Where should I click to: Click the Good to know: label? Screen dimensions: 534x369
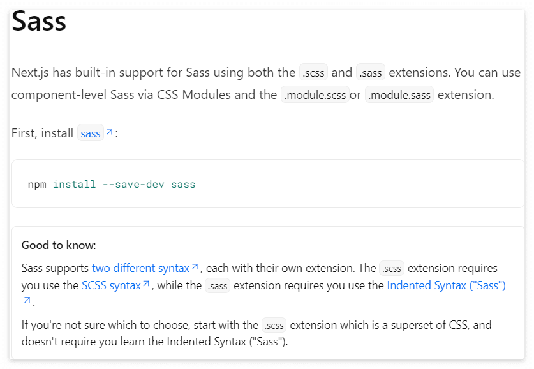point(59,245)
